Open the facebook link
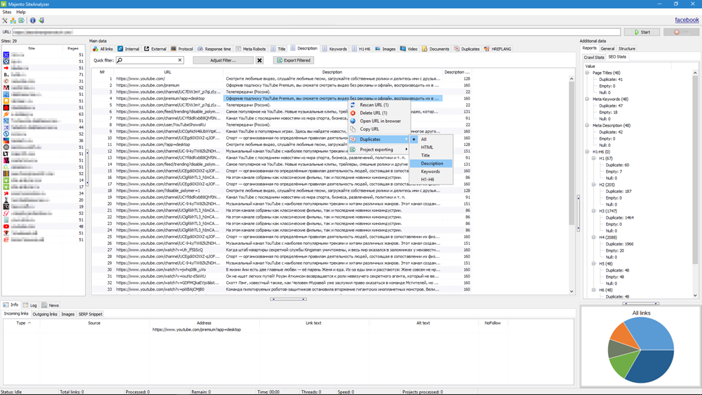 click(x=687, y=20)
